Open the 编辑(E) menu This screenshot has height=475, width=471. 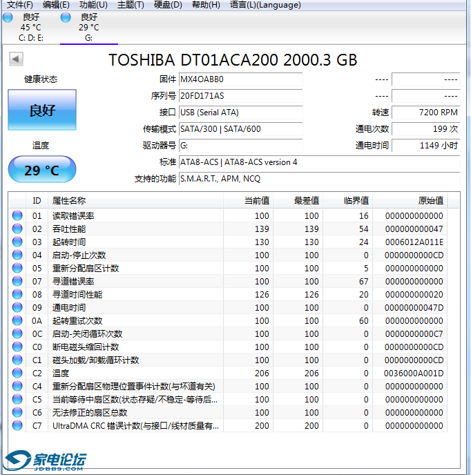point(56,5)
